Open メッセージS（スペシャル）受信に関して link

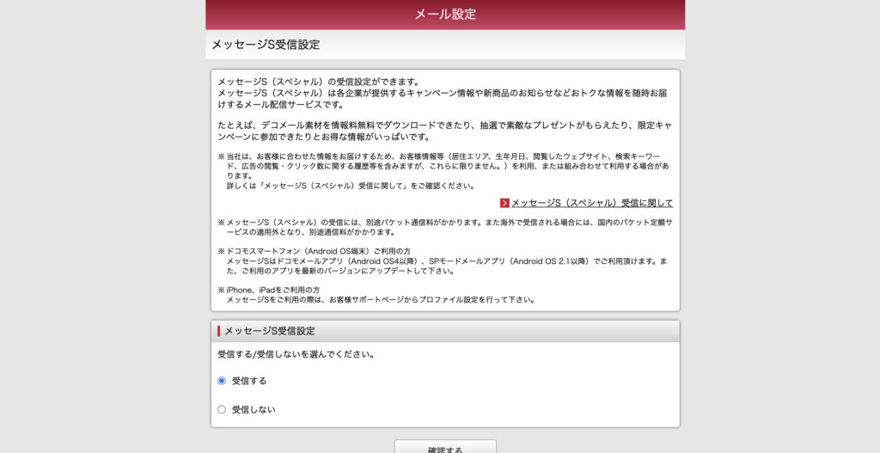pyautogui.click(x=592, y=203)
